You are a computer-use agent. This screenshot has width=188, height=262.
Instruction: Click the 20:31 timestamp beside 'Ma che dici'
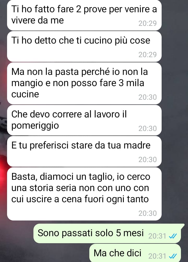pyautogui.click(x=157, y=256)
